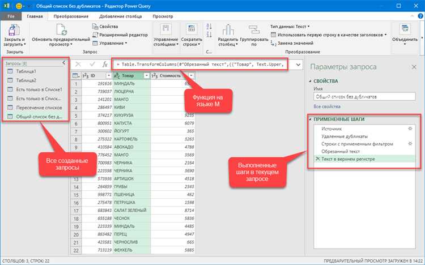The image size is (425, 265).
Task: Switch to the Добавление столбца tab
Action: coord(120,16)
